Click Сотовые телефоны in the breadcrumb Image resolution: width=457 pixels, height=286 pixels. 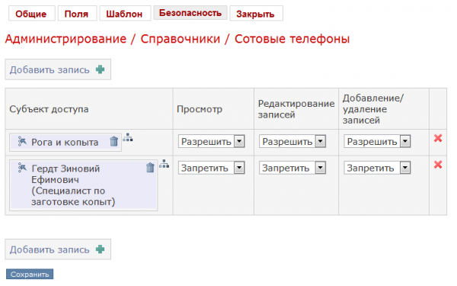(x=292, y=39)
